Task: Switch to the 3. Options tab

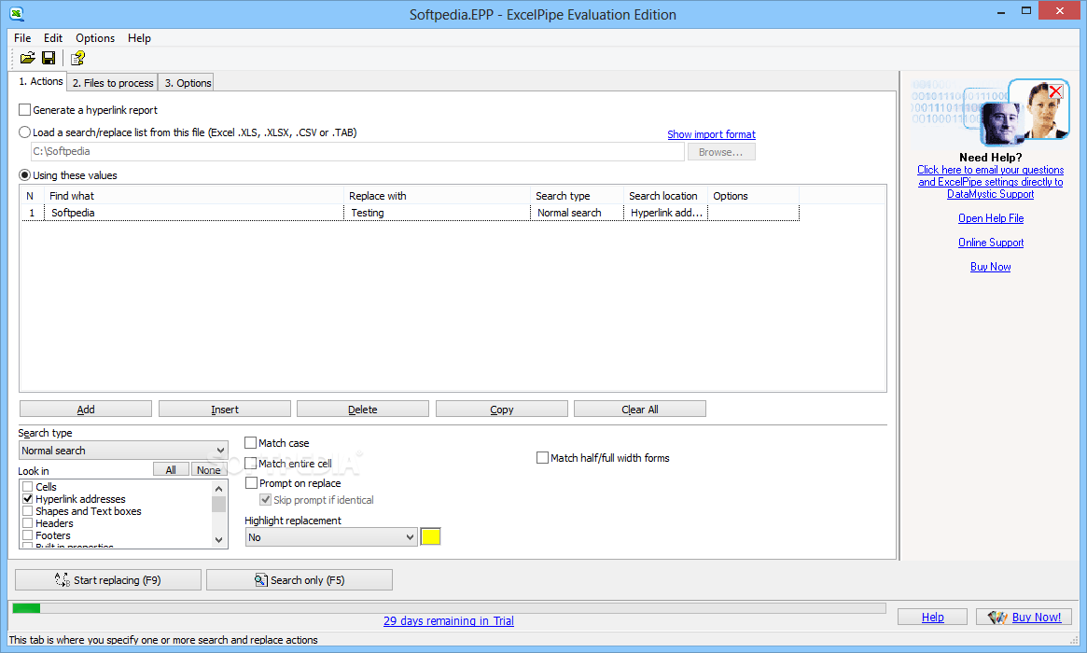Action: click(x=188, y=82)
